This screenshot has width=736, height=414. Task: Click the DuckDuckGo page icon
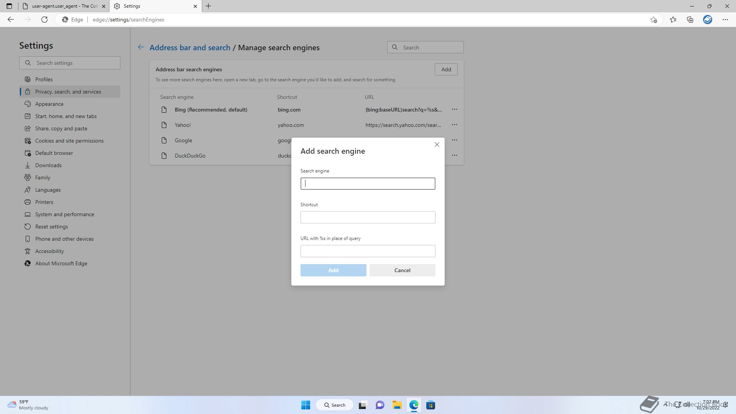point(164,156)
